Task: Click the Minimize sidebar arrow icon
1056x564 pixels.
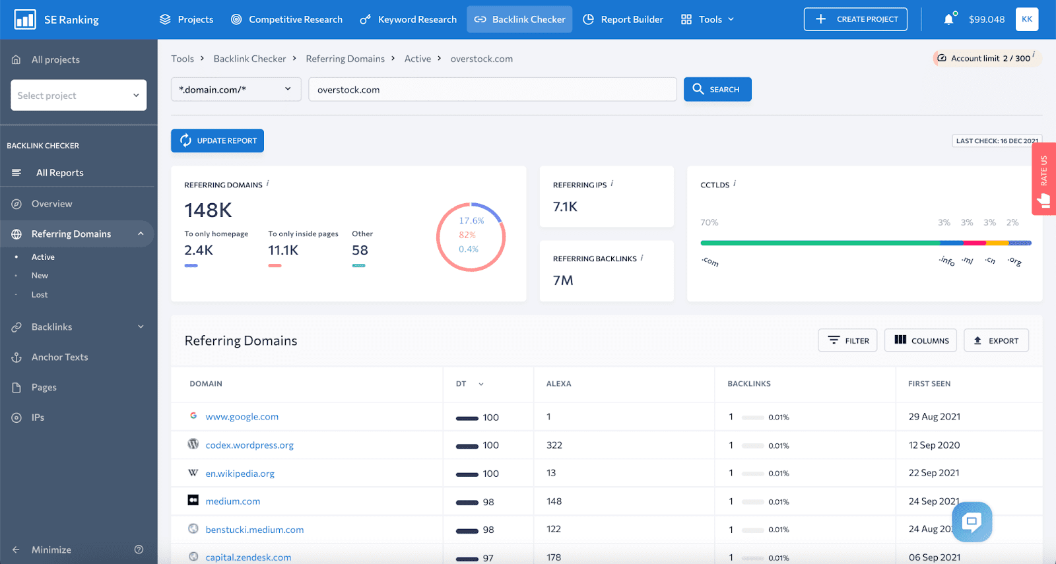Action: [16, 549]
